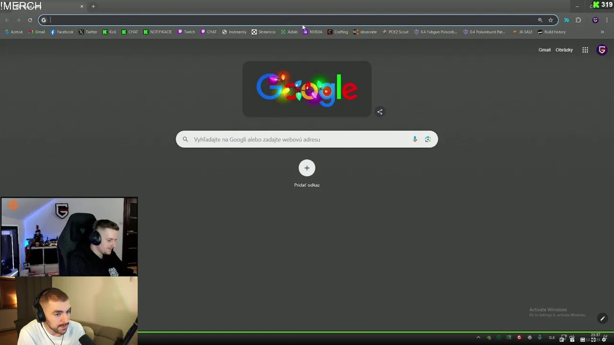614x345 pixels.
Task: Open Google account avatar on page
Action: point(602,50)
